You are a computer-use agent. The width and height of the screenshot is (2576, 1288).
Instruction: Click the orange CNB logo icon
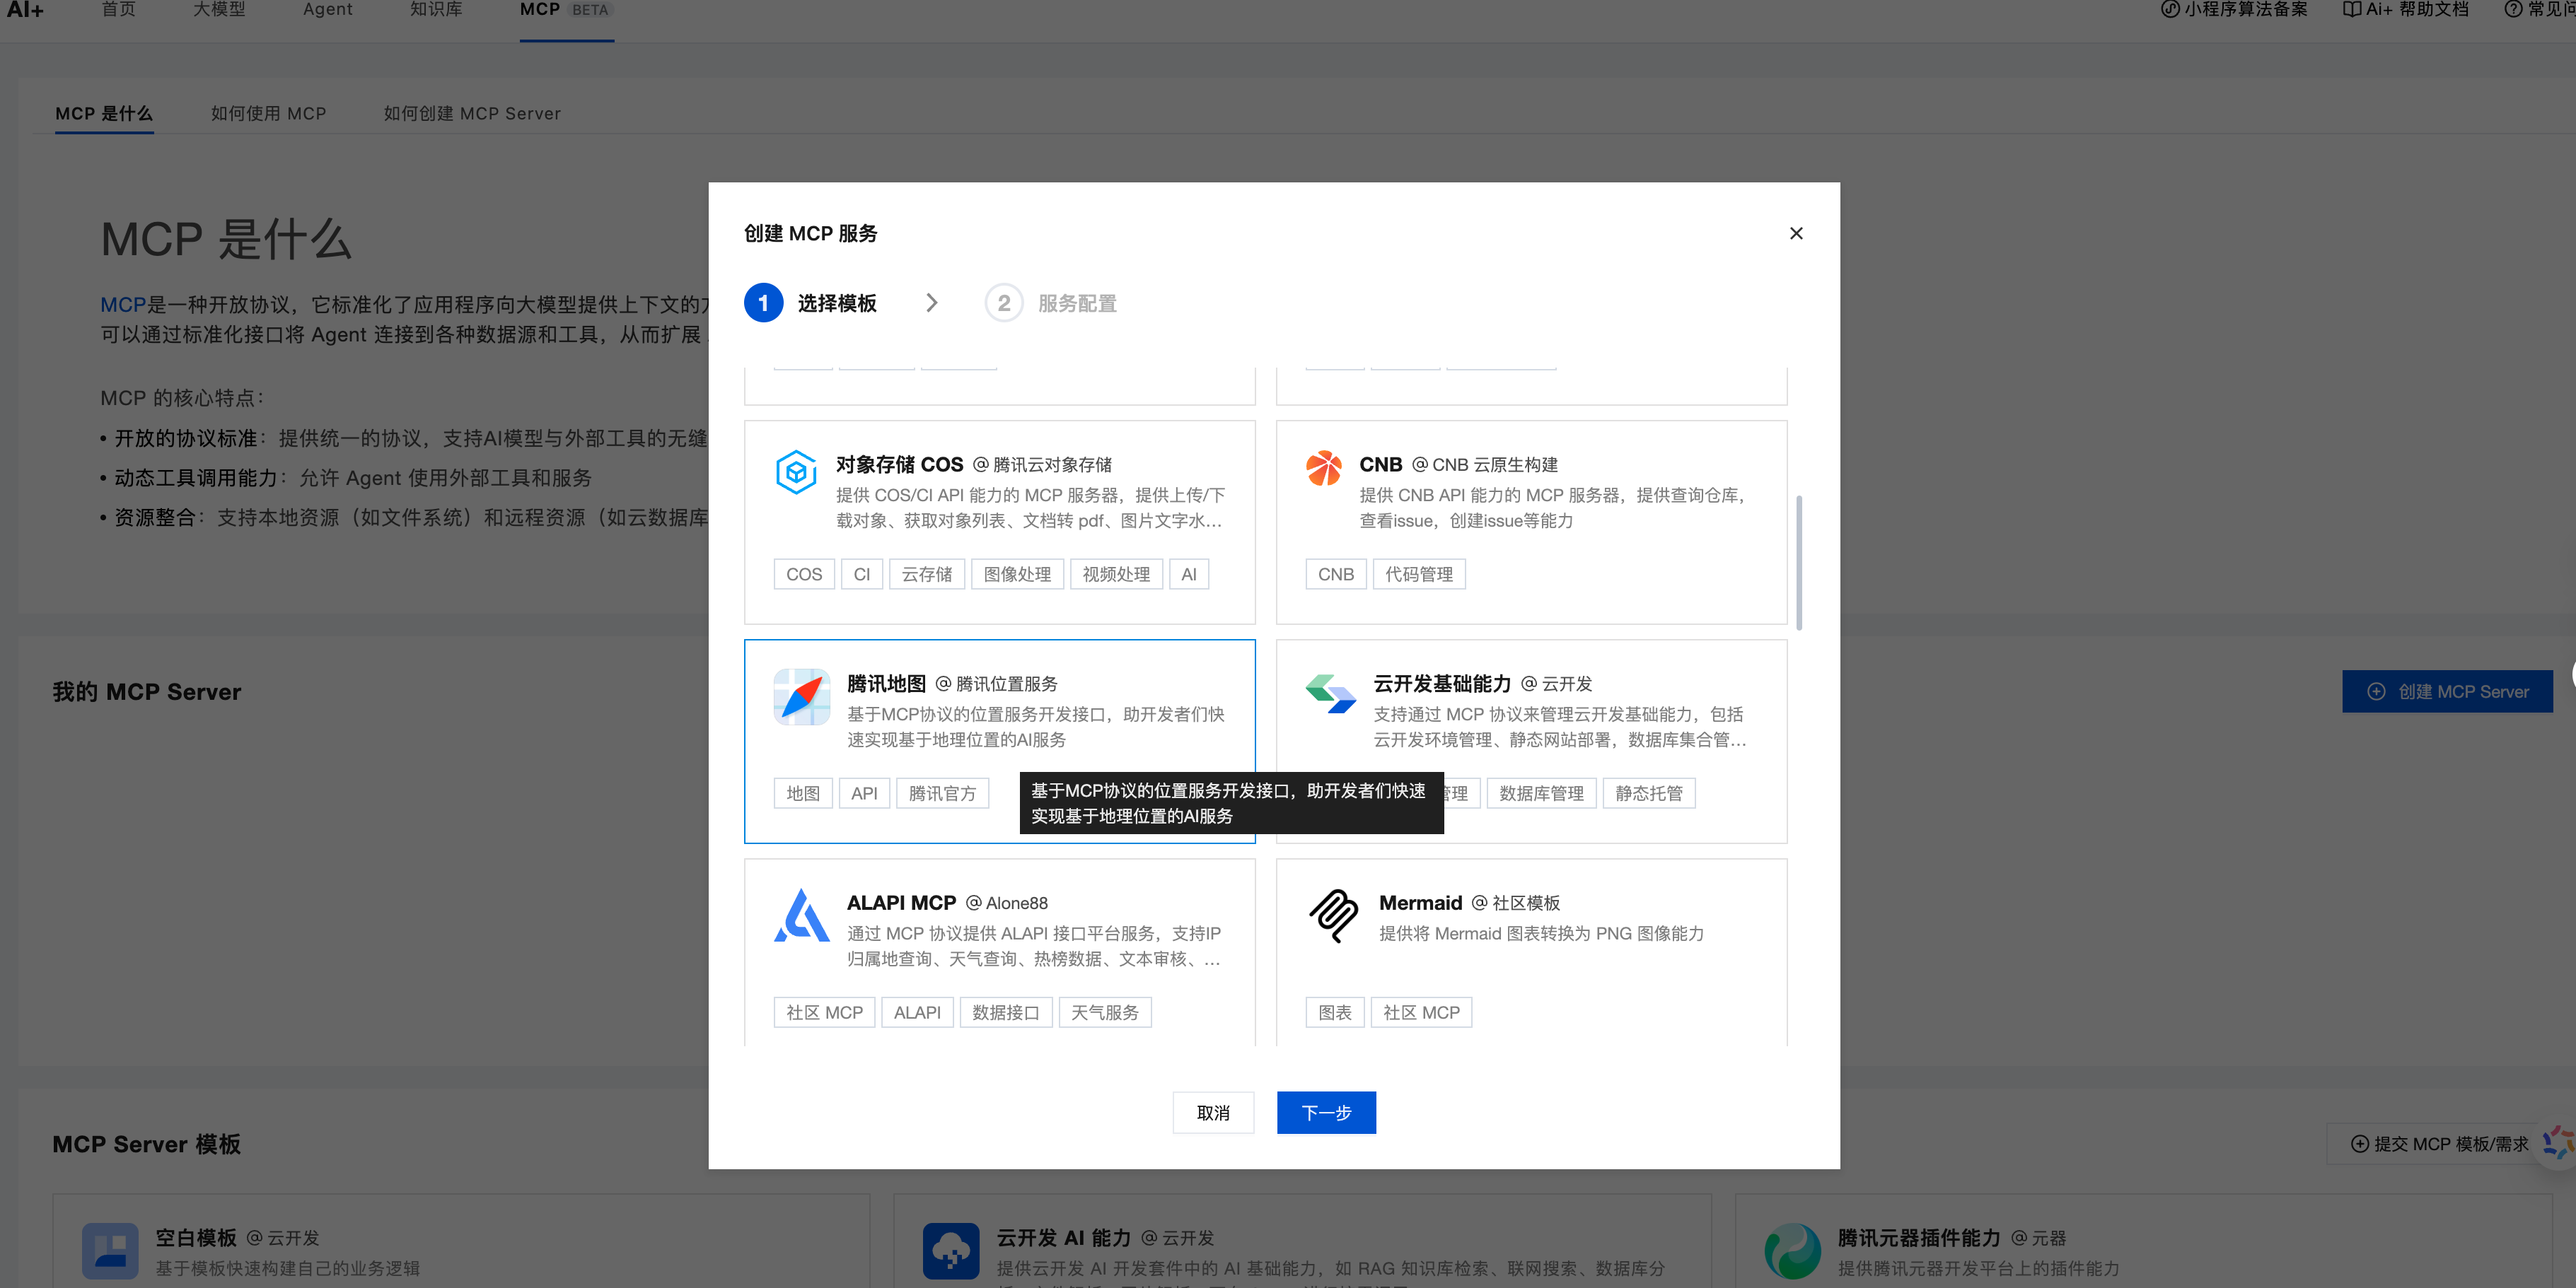pyautogui.click(x=1323, y=468)
